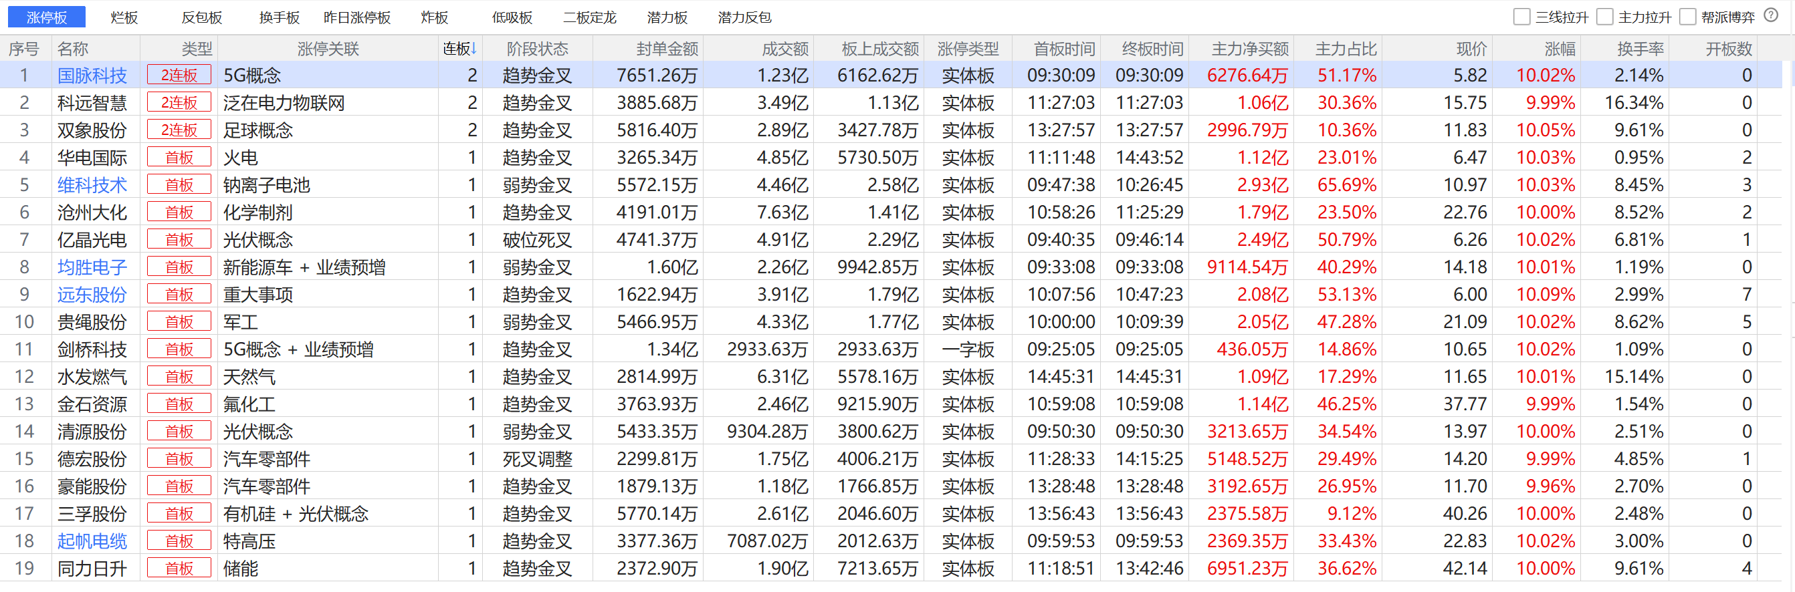
Task: Select stock name 同力日升
Action: pyautogui.click(x=92, y=569)
